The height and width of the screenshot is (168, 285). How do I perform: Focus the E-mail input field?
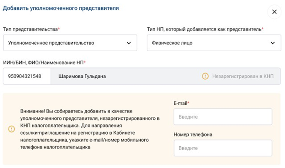223,117
